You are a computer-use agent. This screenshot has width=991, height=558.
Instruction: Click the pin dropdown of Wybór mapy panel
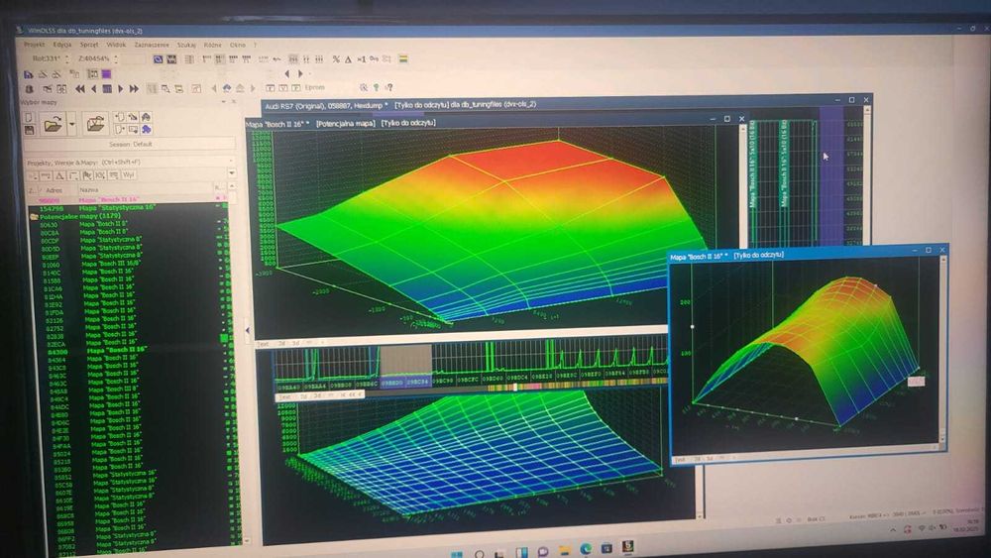[x=223, y=101]
